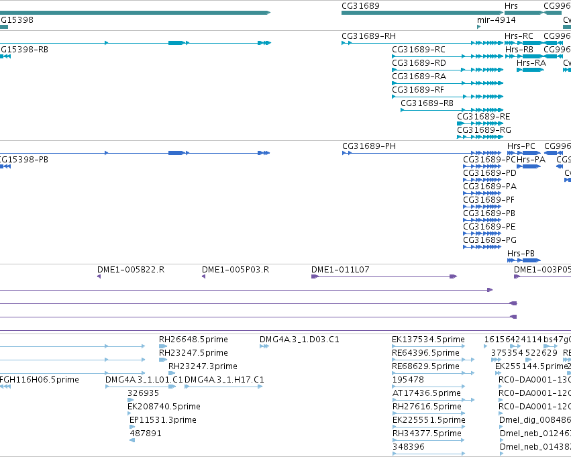Viewport: 571px width, 457px height.
Task: Click the 522629 feature label
Action: [541, 353]
